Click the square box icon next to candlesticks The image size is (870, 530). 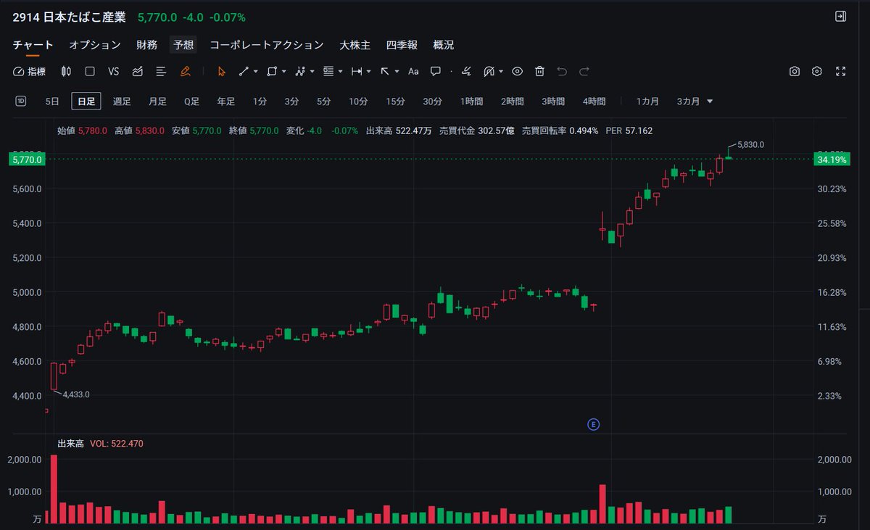(90, 71)
